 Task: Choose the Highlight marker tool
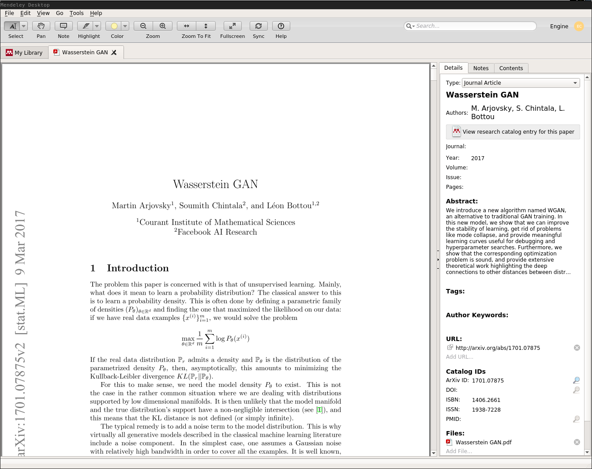pos(86,26)
